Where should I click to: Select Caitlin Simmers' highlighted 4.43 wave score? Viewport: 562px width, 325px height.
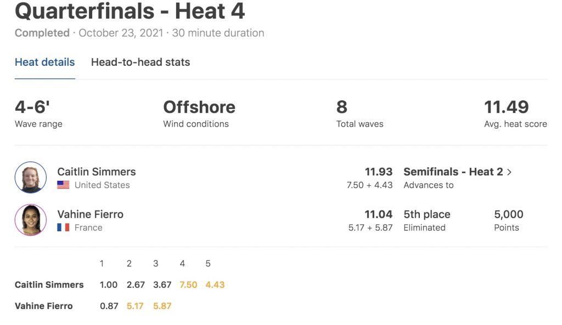(x=215, y=285)
